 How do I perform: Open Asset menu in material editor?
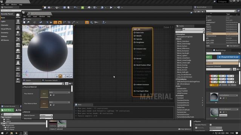pos(35,16)
